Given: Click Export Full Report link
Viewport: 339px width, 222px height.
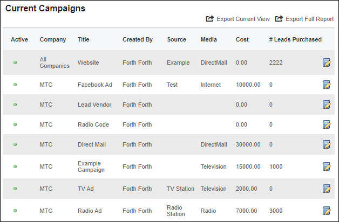Looking at the screenshot, I should click(x=304, y=19).
